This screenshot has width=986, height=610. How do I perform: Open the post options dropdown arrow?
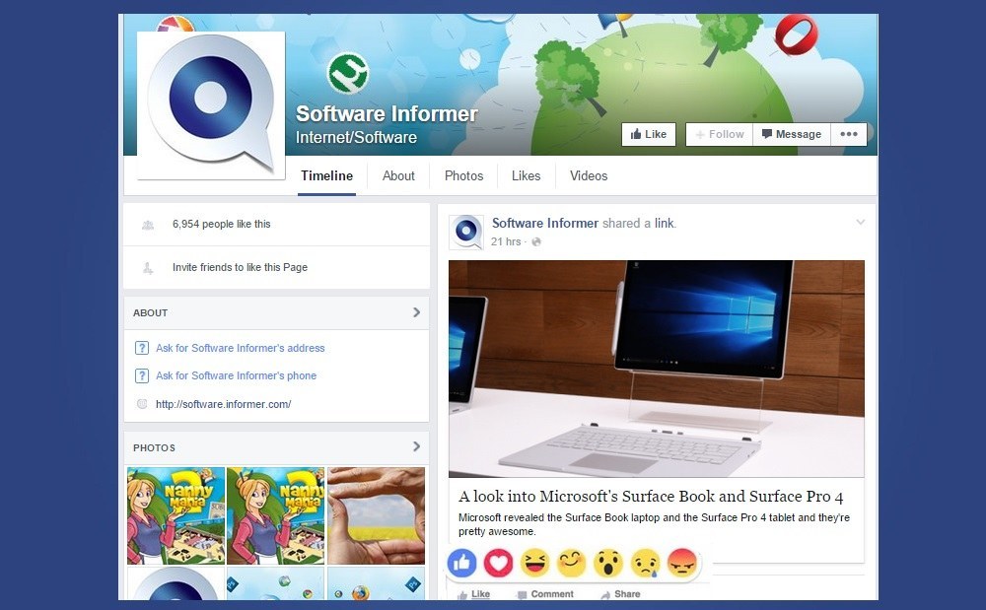860,222
